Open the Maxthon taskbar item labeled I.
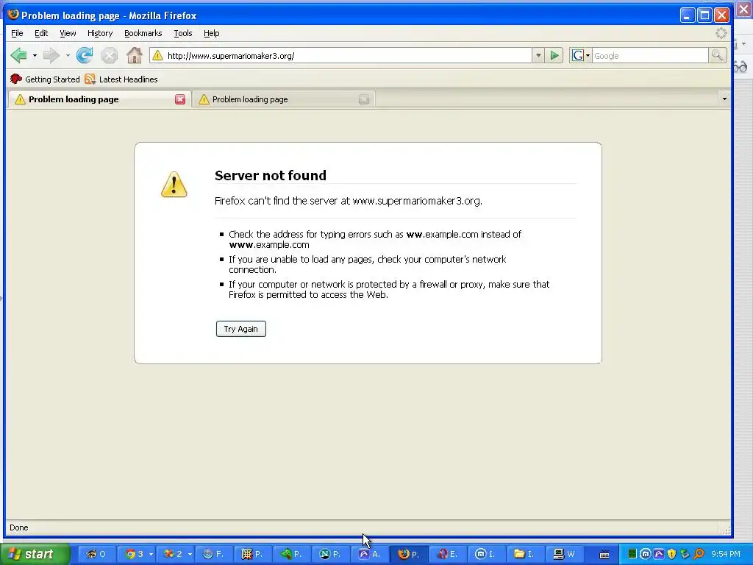This screenshot has width=753, height=565. coord(488,555)
